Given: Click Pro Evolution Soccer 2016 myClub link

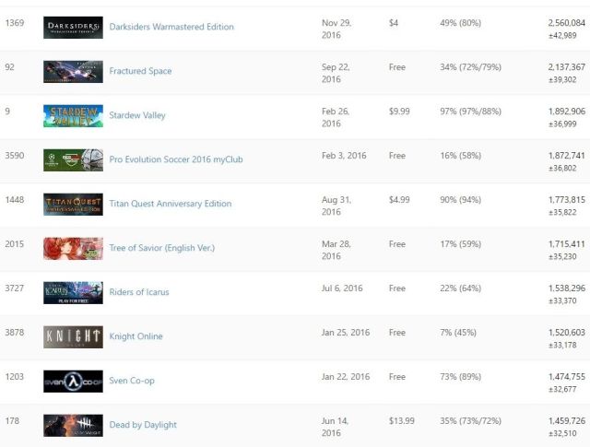Looking at the screenshot, I should point(176,160).
